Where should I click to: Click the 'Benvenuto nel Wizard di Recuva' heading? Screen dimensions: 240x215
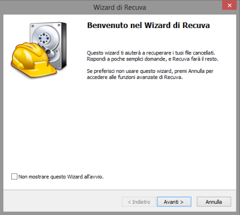(149, 25)
